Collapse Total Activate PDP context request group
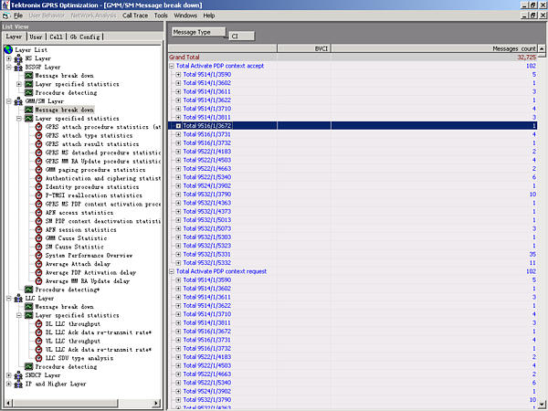Screen dimensions: 548x411 click(172, 271)
